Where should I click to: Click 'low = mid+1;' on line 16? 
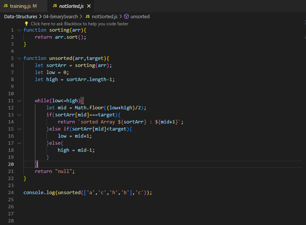pyautogui.click(x=75, y=136)
